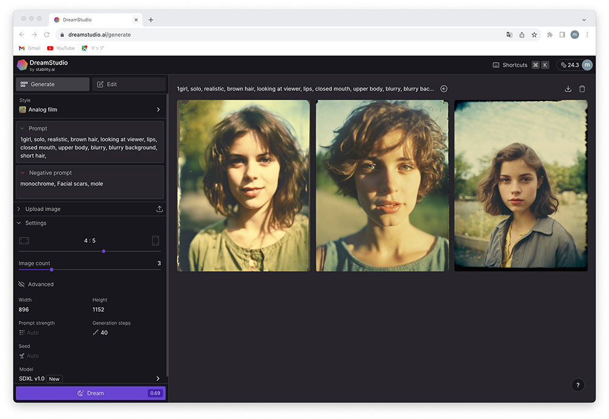The height and width of the screenshot is (419, 609).
Task: Open the first generated portrait
Action: (244, 186)
